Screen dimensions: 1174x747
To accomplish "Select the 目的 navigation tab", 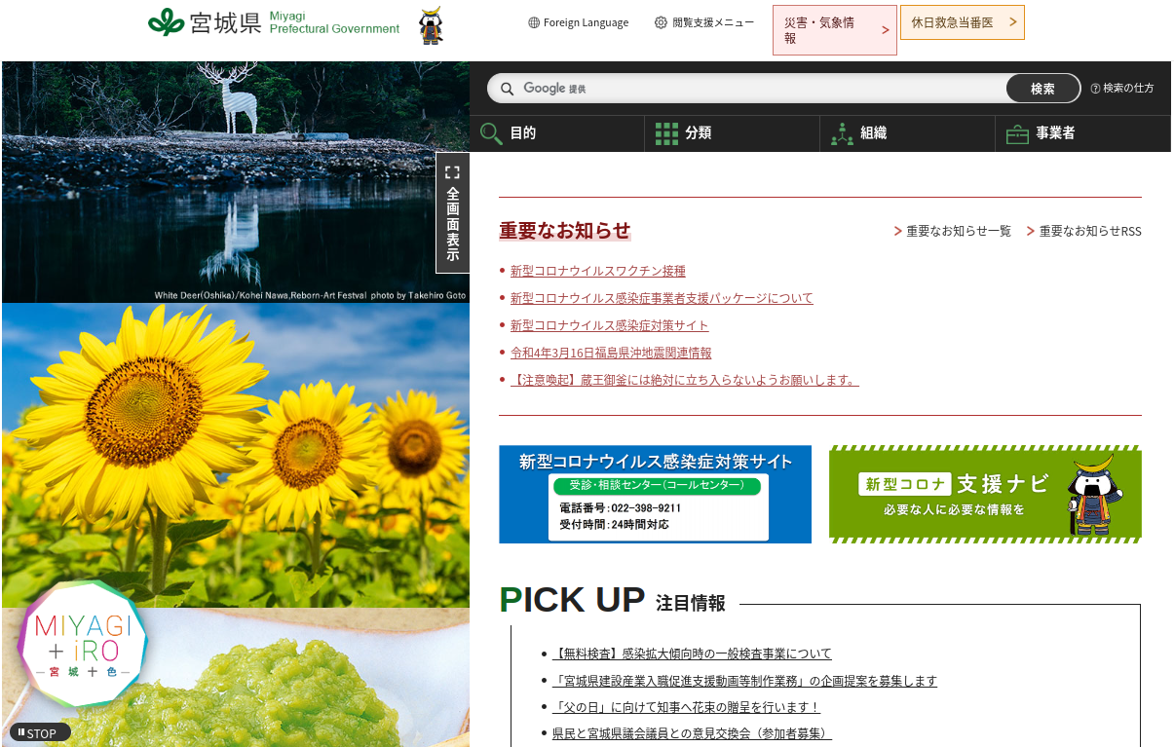I will click(557, 133).
